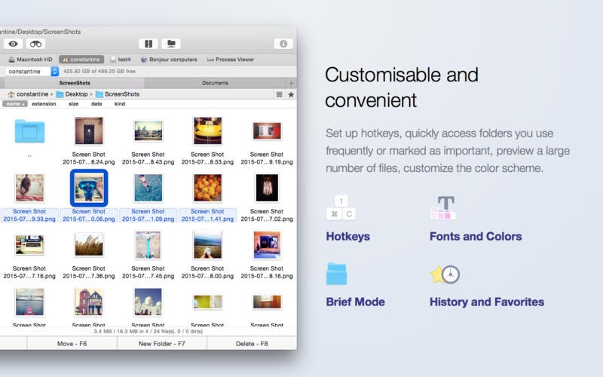The width and height of the screenshot is (603, 377).
Task: Add a new tab with plus button
Action: point(291,83)
